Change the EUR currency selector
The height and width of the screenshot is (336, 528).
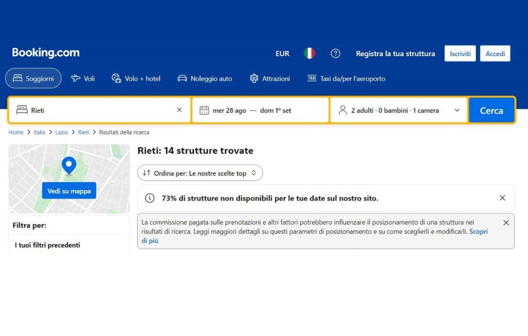pos(283,54)
